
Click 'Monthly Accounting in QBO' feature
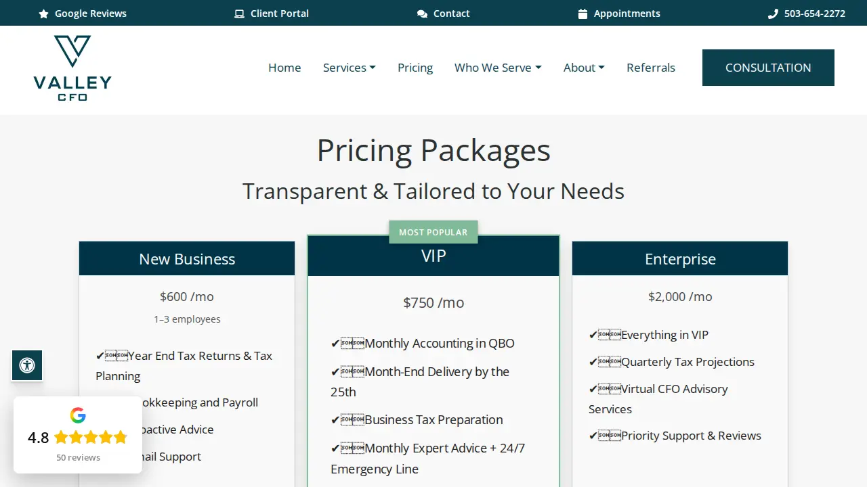(423, 343)
